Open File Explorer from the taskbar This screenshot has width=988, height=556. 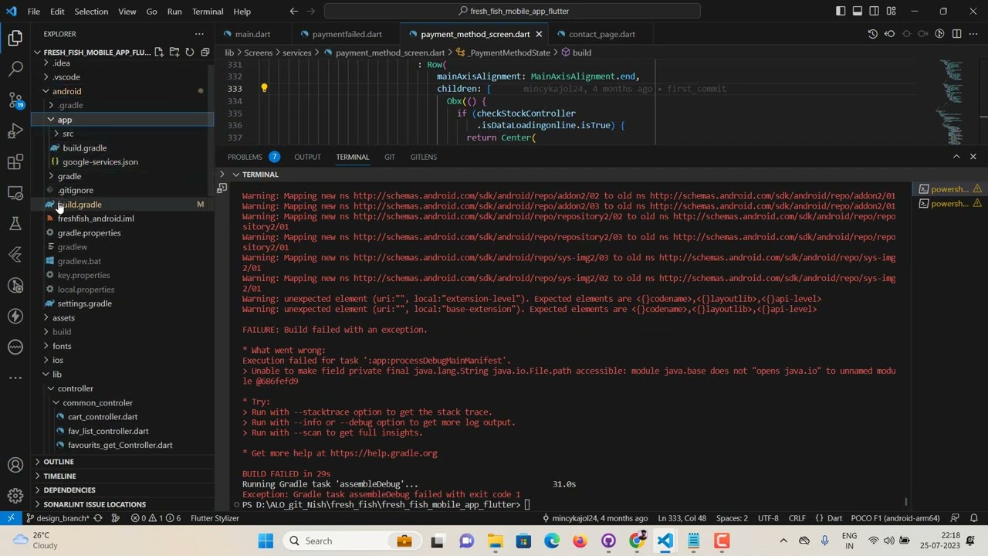pyautogui.click(x=495, y=541)
